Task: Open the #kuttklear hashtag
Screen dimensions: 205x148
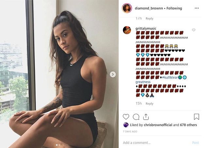Action: click(x=170, y=77)
